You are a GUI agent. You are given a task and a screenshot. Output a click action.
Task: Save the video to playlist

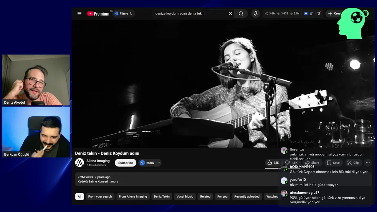(333, 163)
